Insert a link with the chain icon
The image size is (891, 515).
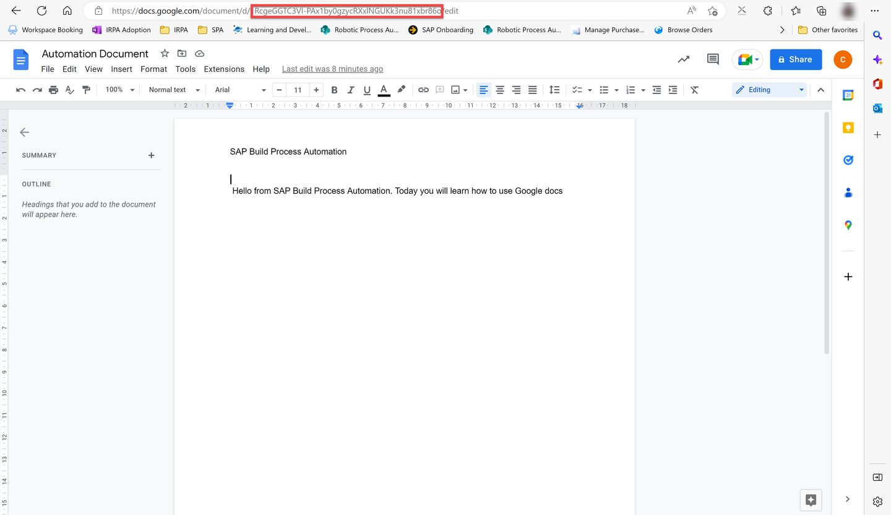coord(423,90)
